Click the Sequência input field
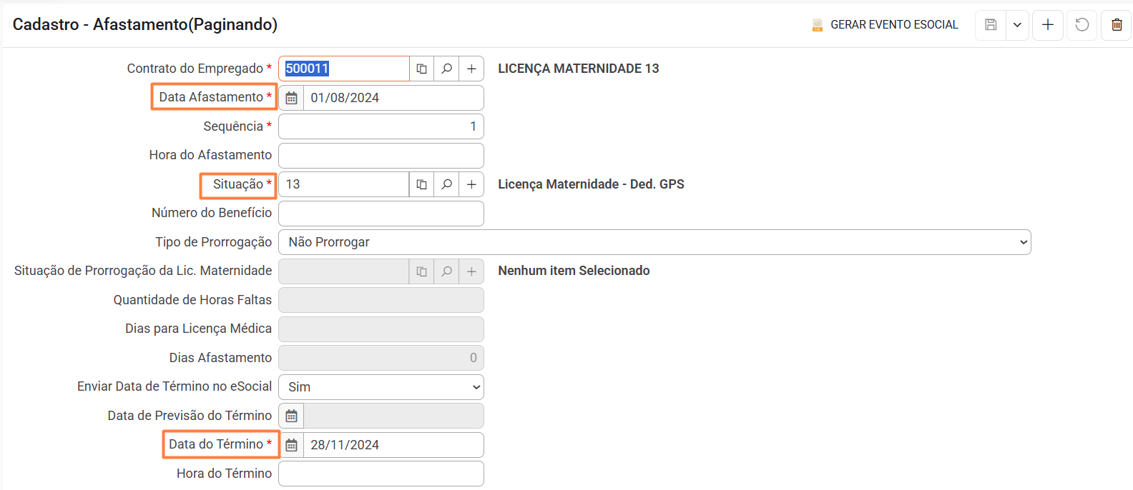The image size is (1133, 490). click(381, 126)
